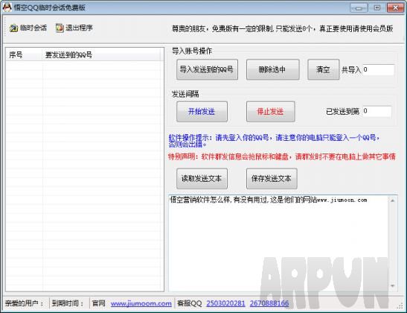Click the 退出程序 toolbar icon
Screen dimensions: 407x313
point(74,28)
